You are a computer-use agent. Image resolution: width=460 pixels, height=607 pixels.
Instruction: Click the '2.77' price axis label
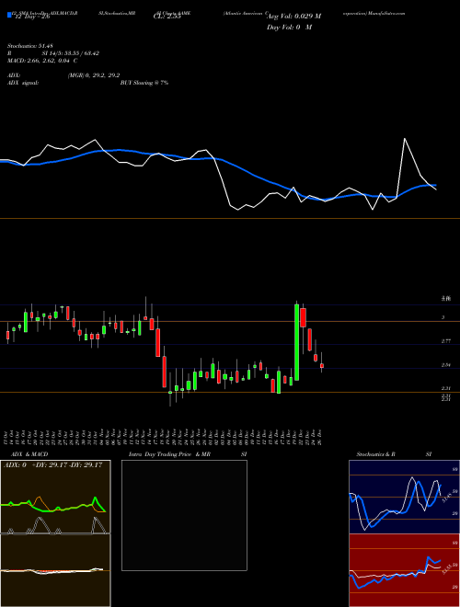pyautogui.click(x=446, y=341)
